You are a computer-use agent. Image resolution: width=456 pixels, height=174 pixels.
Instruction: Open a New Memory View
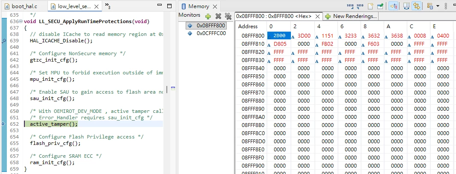point(370,6)
